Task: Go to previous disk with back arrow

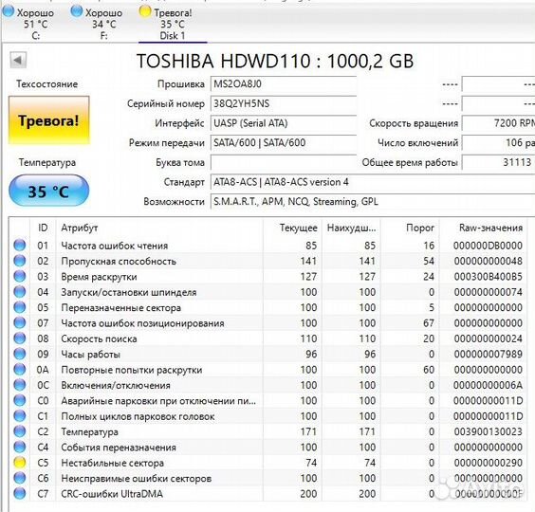Action: (x=18, y=61)
